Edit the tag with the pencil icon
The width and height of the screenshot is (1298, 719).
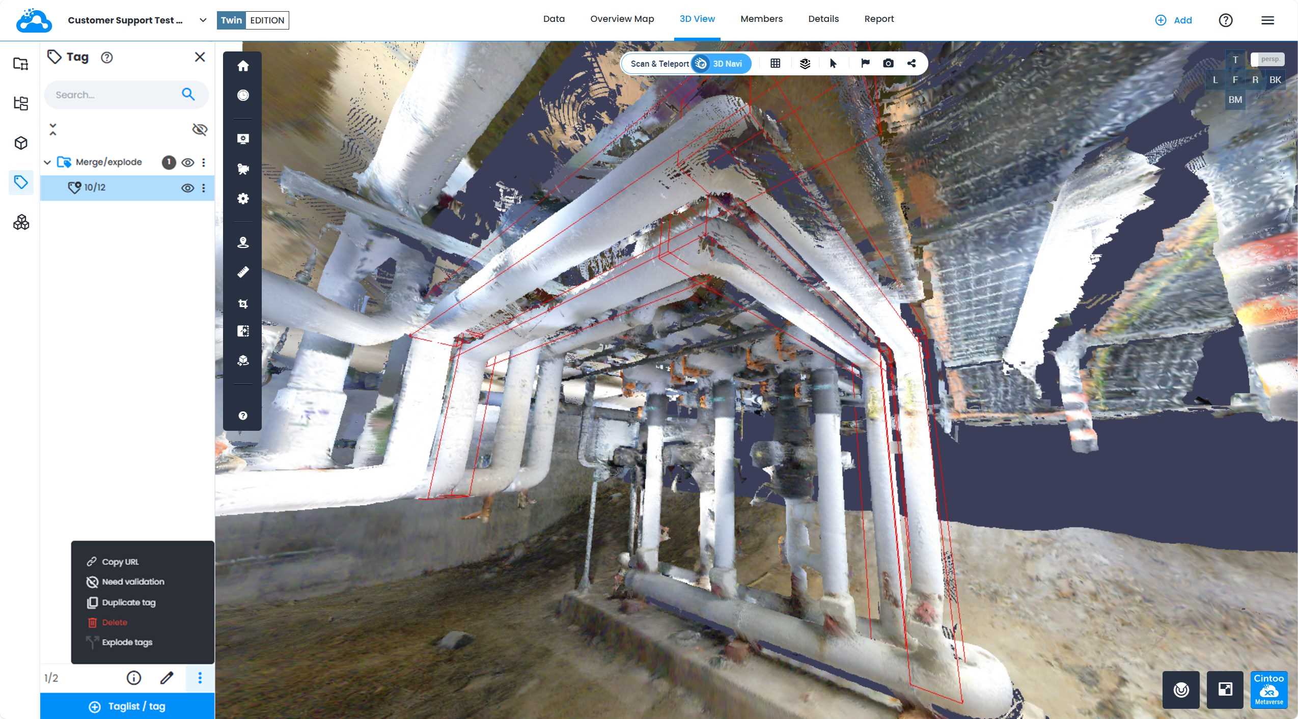pyautogui.click(x=167, y=678)
